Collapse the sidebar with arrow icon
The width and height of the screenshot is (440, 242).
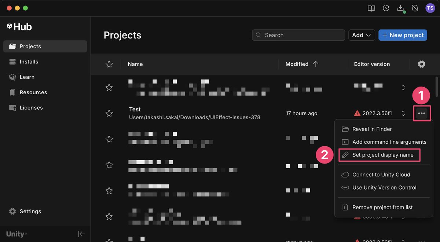click(x=81, y=234)
